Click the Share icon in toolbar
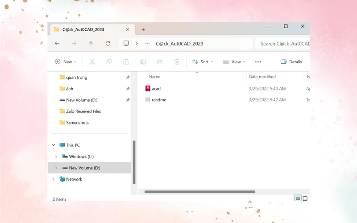The image size is (357, 223). pyautogui.click(x=160, y=62)
